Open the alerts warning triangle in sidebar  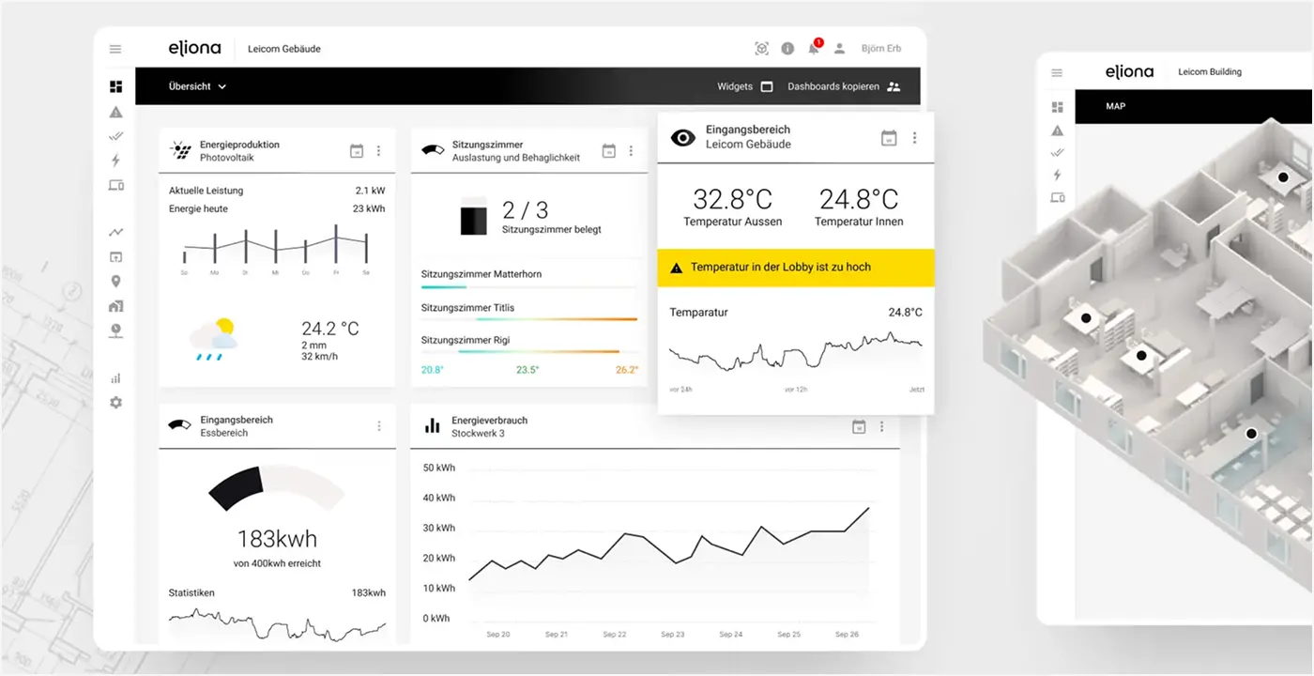(x=115, y=112)
